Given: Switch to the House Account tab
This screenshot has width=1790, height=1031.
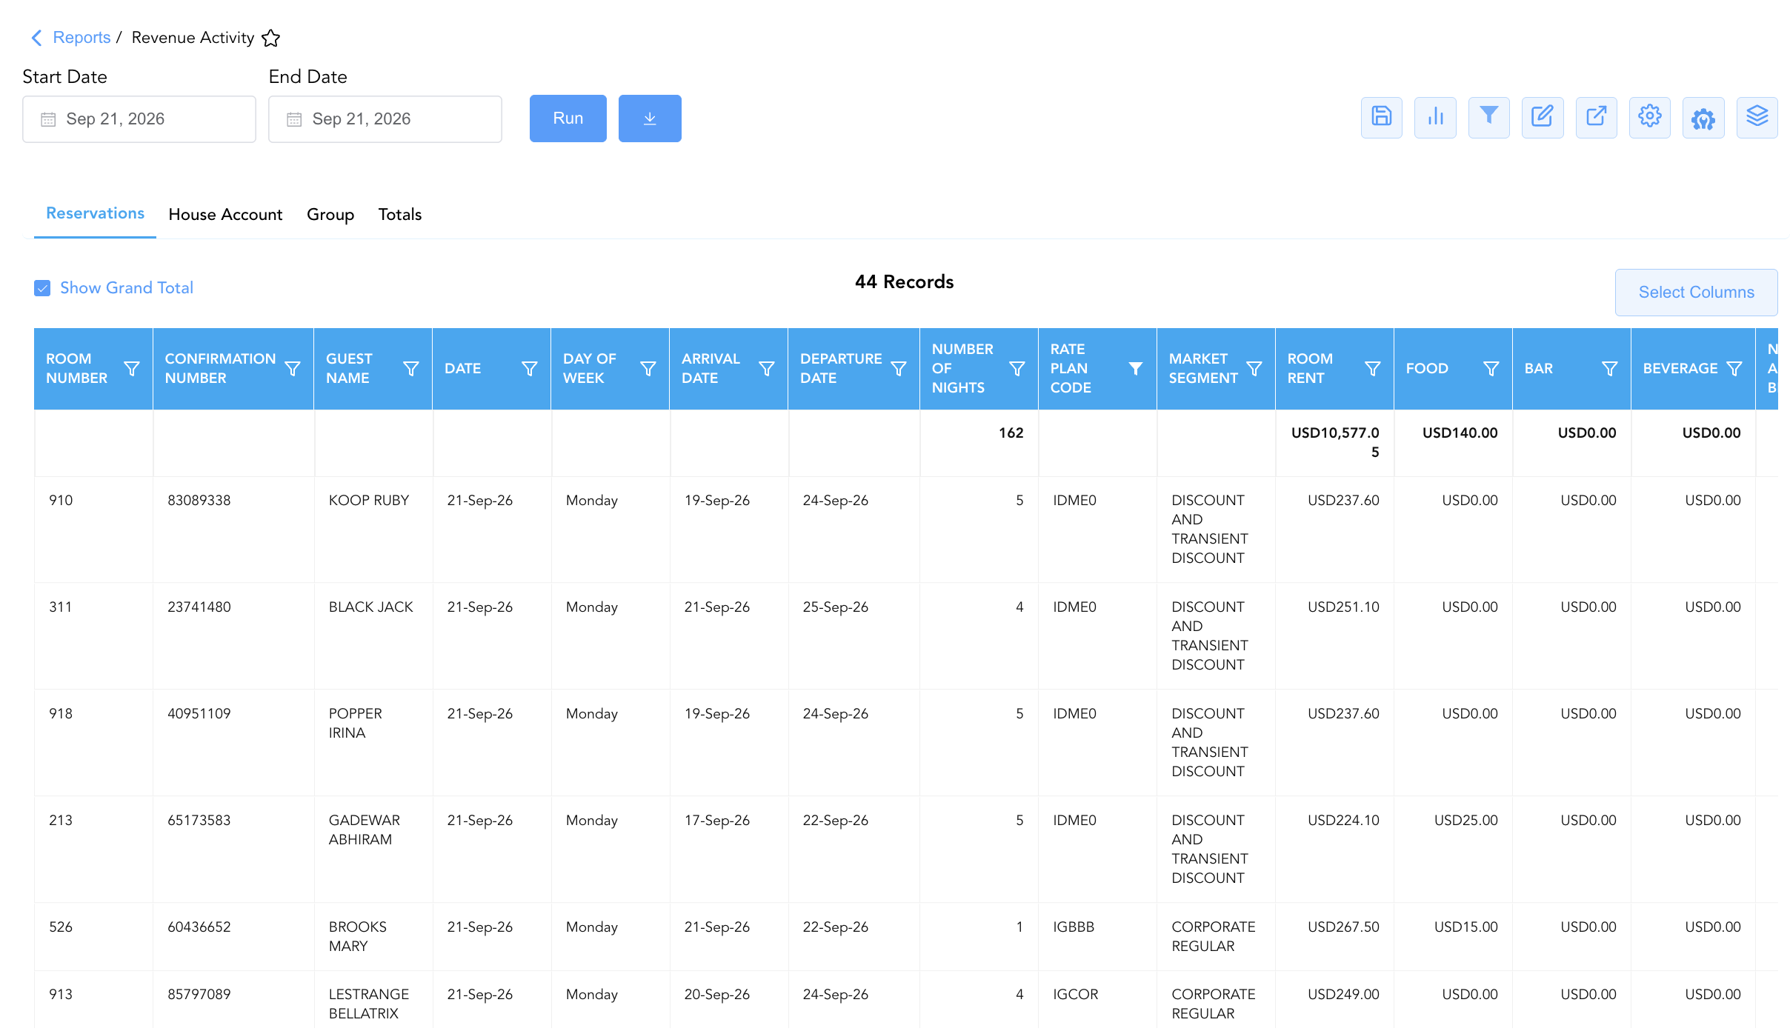Looking at the screenshot, I should tap(225, 215).
